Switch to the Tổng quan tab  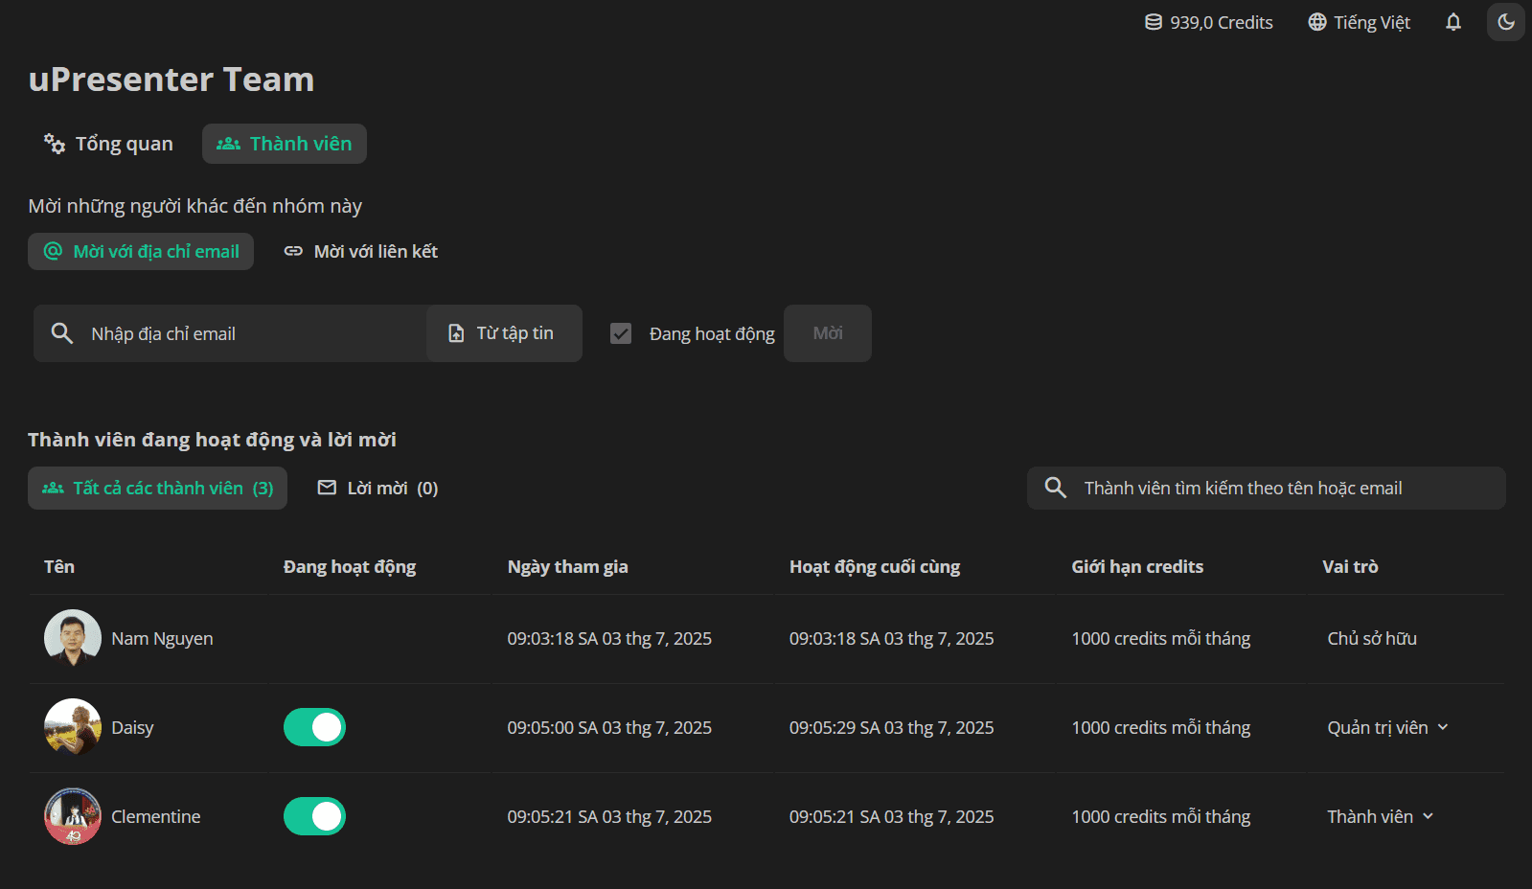click(108, 144)
